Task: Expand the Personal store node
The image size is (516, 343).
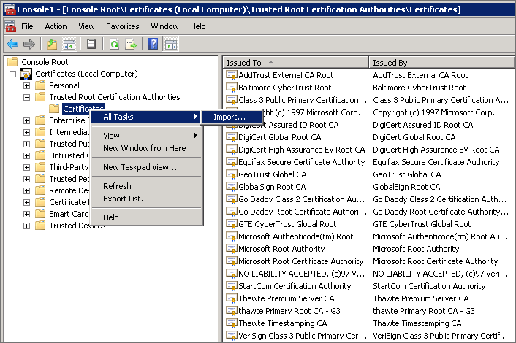Action: (x=26, y=86)
